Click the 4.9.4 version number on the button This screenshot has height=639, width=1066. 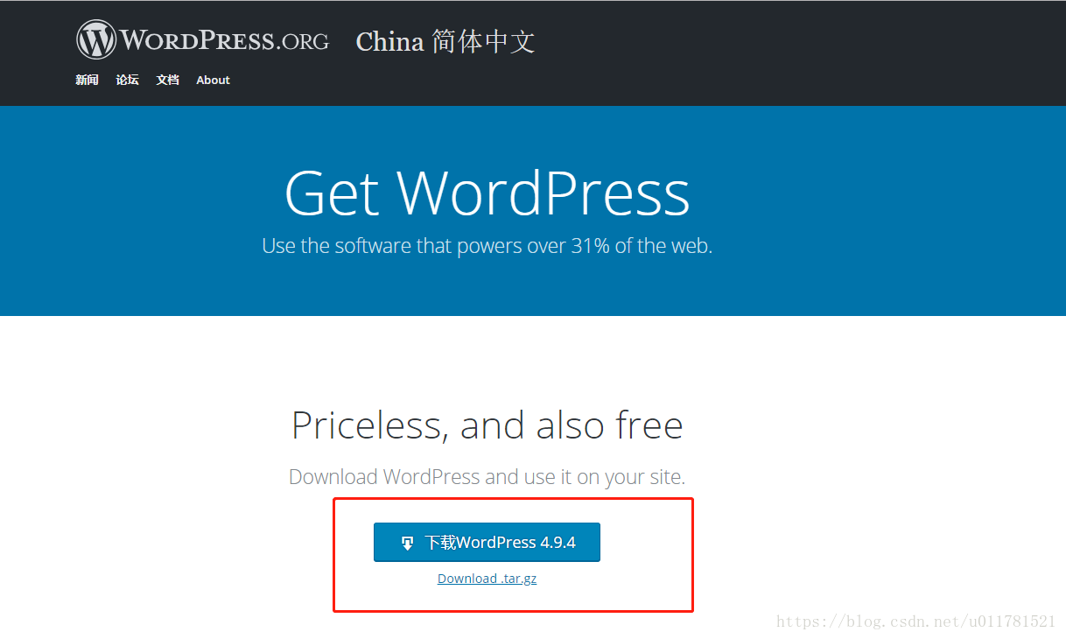click(558, 543)
